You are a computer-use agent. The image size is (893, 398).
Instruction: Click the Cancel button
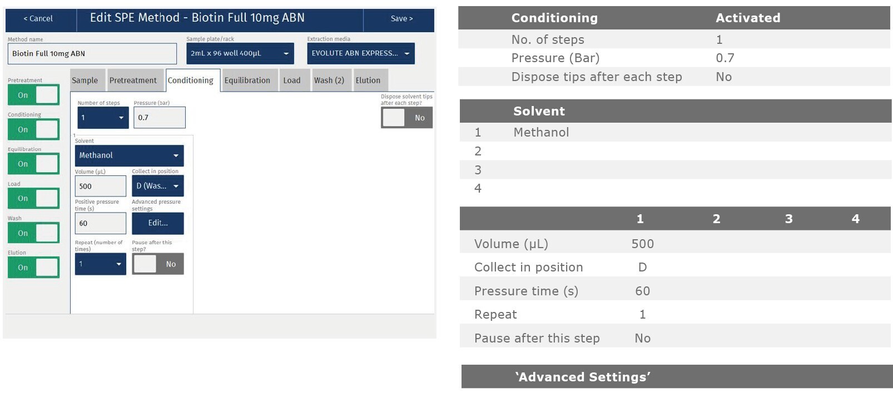38,19
